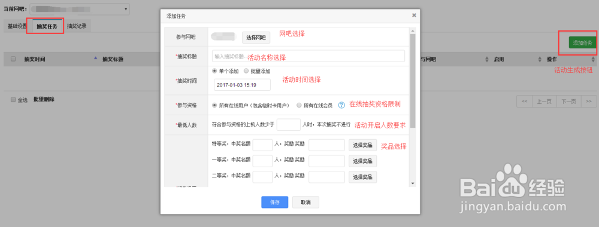This screenshot has height=227, width=599.
Task: Click 一等奖 中奖名额 input box
Action: coord(262,161)
